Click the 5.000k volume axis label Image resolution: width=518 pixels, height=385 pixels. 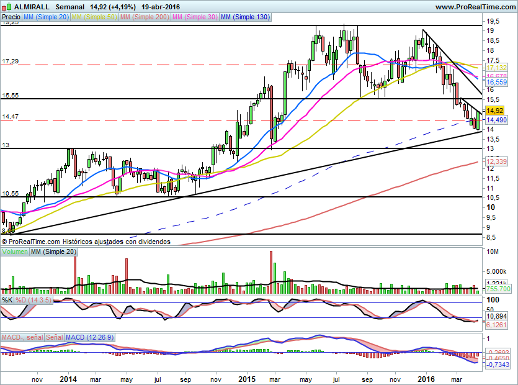[x=496, y=271]
